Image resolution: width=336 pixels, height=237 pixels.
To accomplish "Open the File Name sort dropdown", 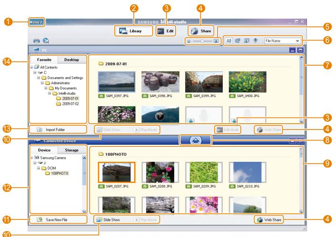I will tap(282, 41).
